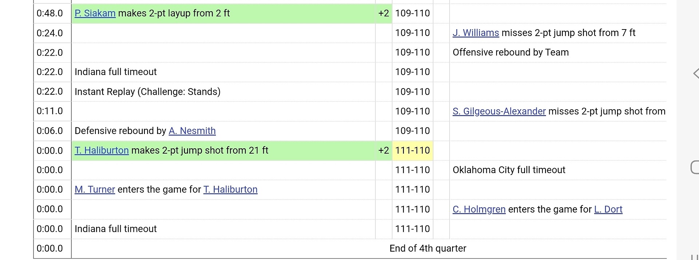Click the 0:06.0 time cell
699x260 pixels.
pos(50,131)
